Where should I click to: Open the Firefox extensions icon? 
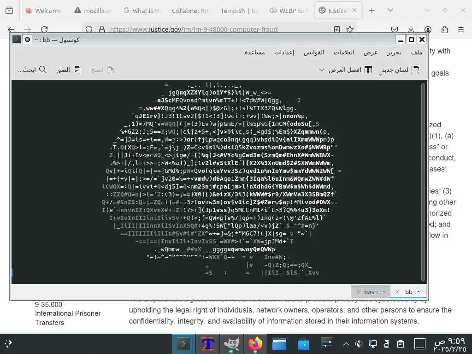[444, 29]
